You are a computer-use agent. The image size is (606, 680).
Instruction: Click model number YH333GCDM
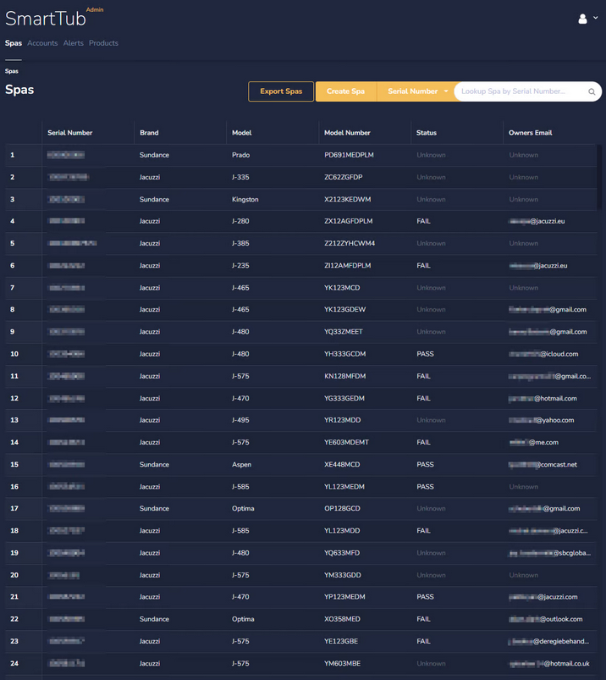tap(345, 354)
